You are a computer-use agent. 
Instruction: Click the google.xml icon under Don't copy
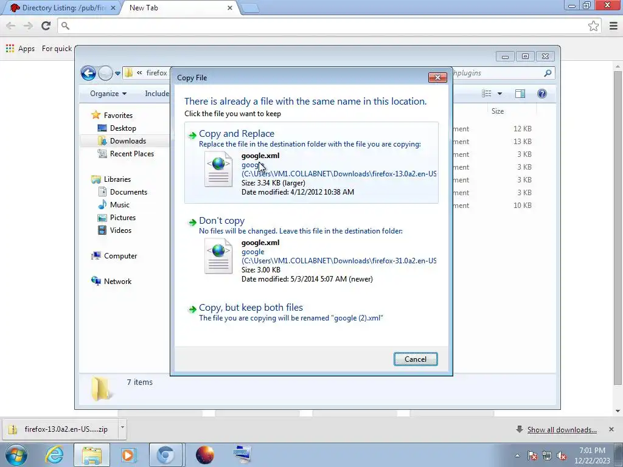[x=218, y=256]
